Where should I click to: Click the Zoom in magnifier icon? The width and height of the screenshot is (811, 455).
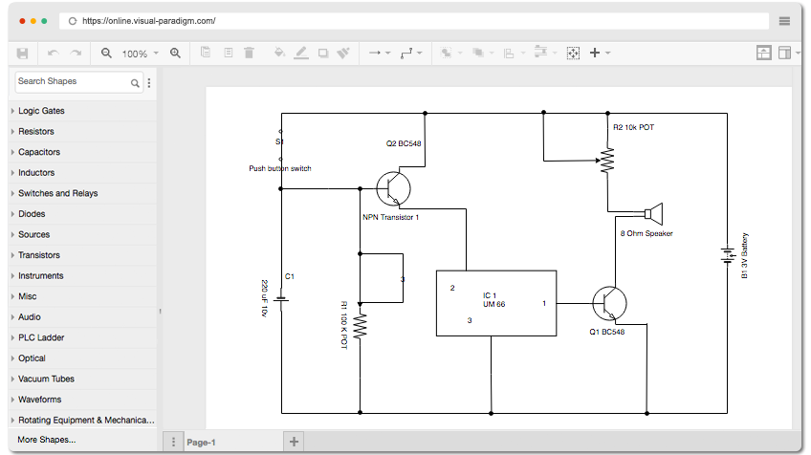(x=176, y=54)
